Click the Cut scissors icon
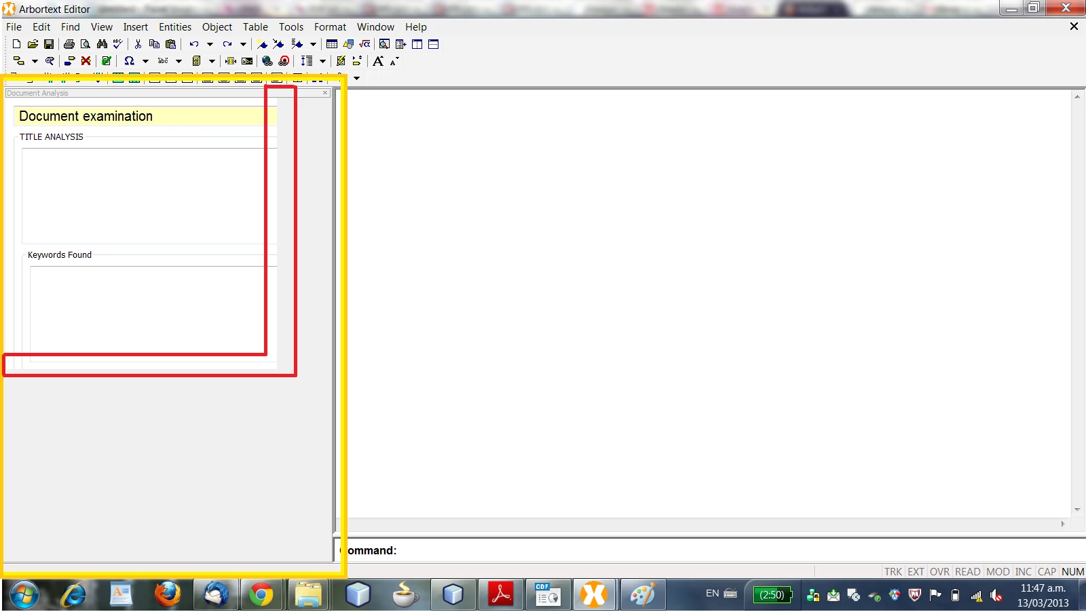This screenshot has width=1086, height=612. [x=138, y=44]
